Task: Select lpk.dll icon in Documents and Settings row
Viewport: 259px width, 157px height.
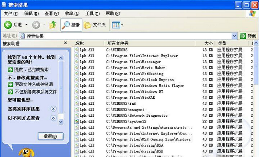Action: click(x=77, y=127)
